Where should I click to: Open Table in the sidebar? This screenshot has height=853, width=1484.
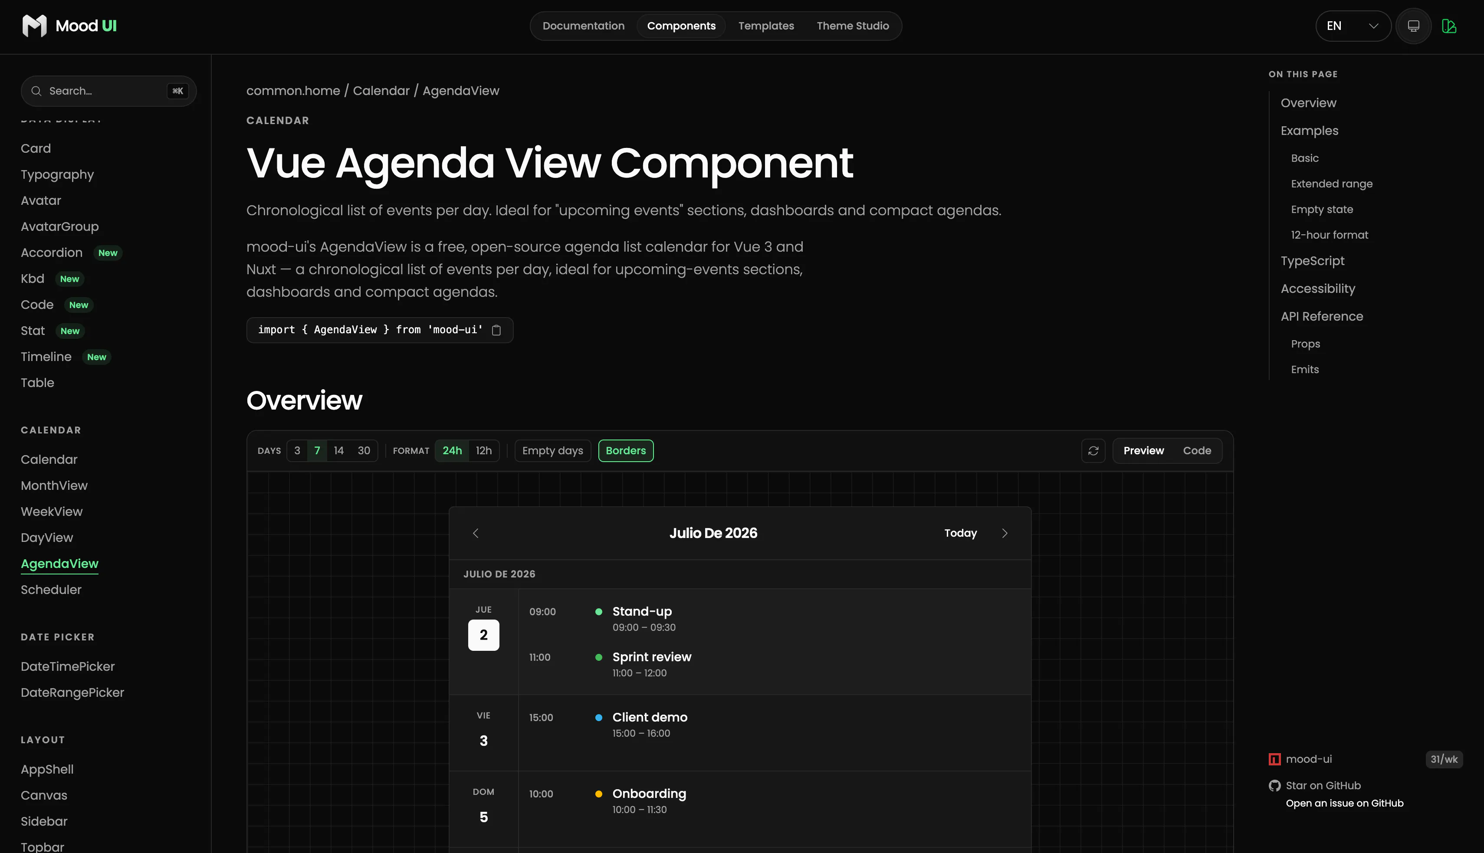pos(37,383)
